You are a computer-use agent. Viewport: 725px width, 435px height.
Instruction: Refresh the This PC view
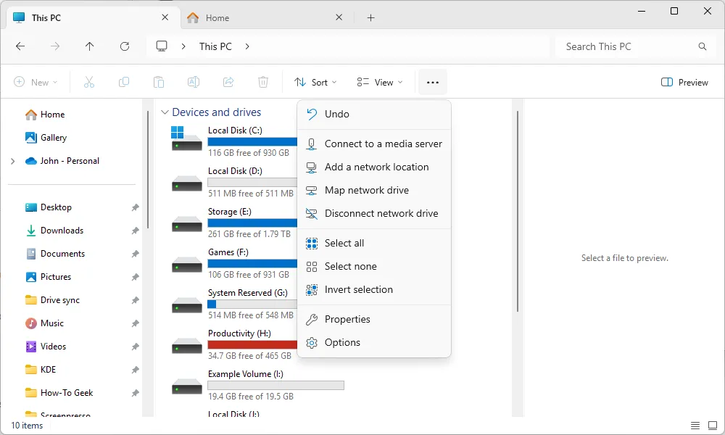tap(125, 46)
